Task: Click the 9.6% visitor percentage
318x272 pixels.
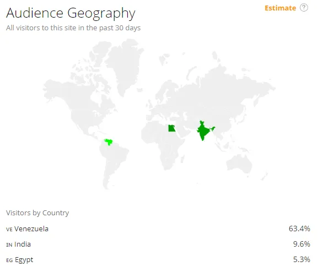Action: click(301, 244)
